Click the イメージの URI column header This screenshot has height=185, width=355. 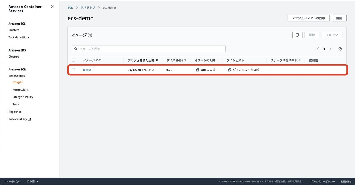click(205, 60)
